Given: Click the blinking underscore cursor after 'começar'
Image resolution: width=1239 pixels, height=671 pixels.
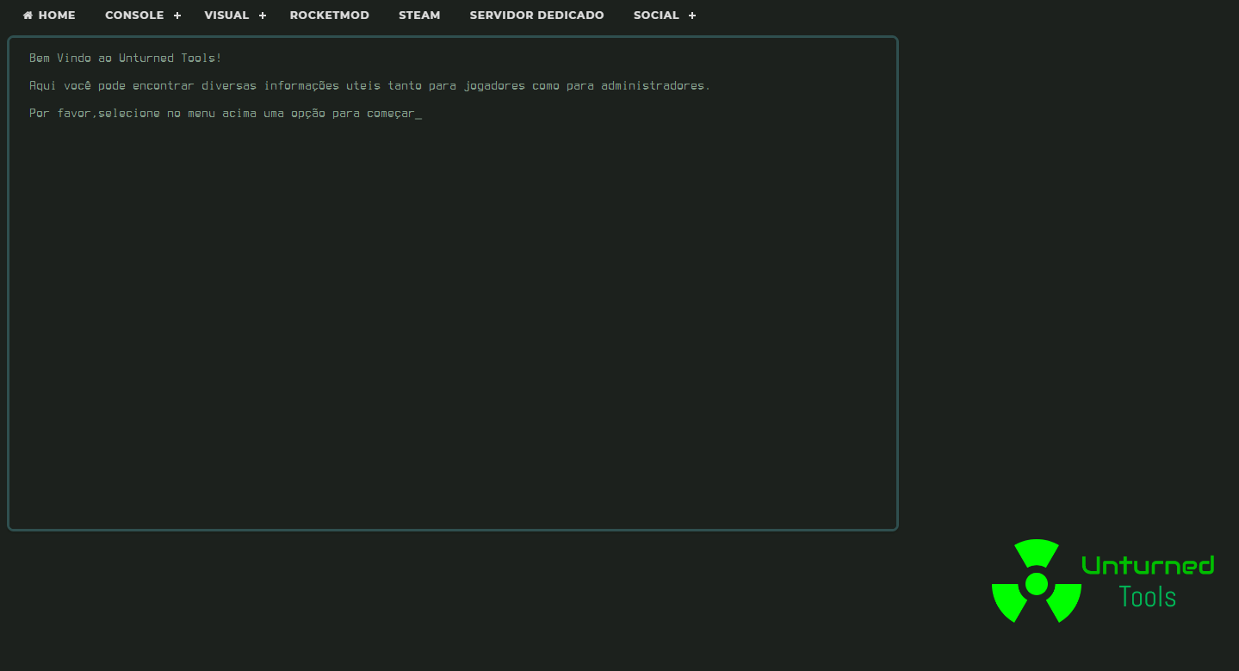Looking at the screenshot, I should (418, 115).
